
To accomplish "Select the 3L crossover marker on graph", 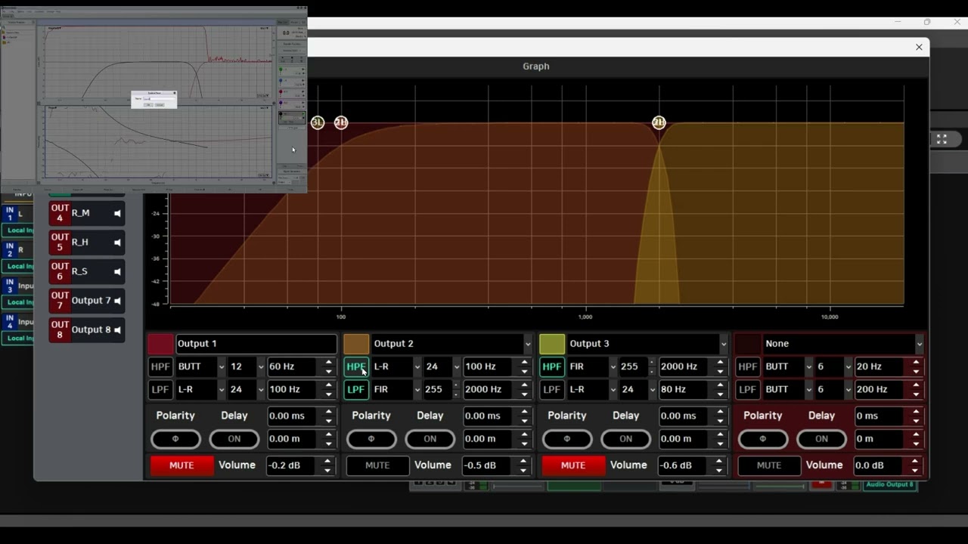I will pos(318,122).
